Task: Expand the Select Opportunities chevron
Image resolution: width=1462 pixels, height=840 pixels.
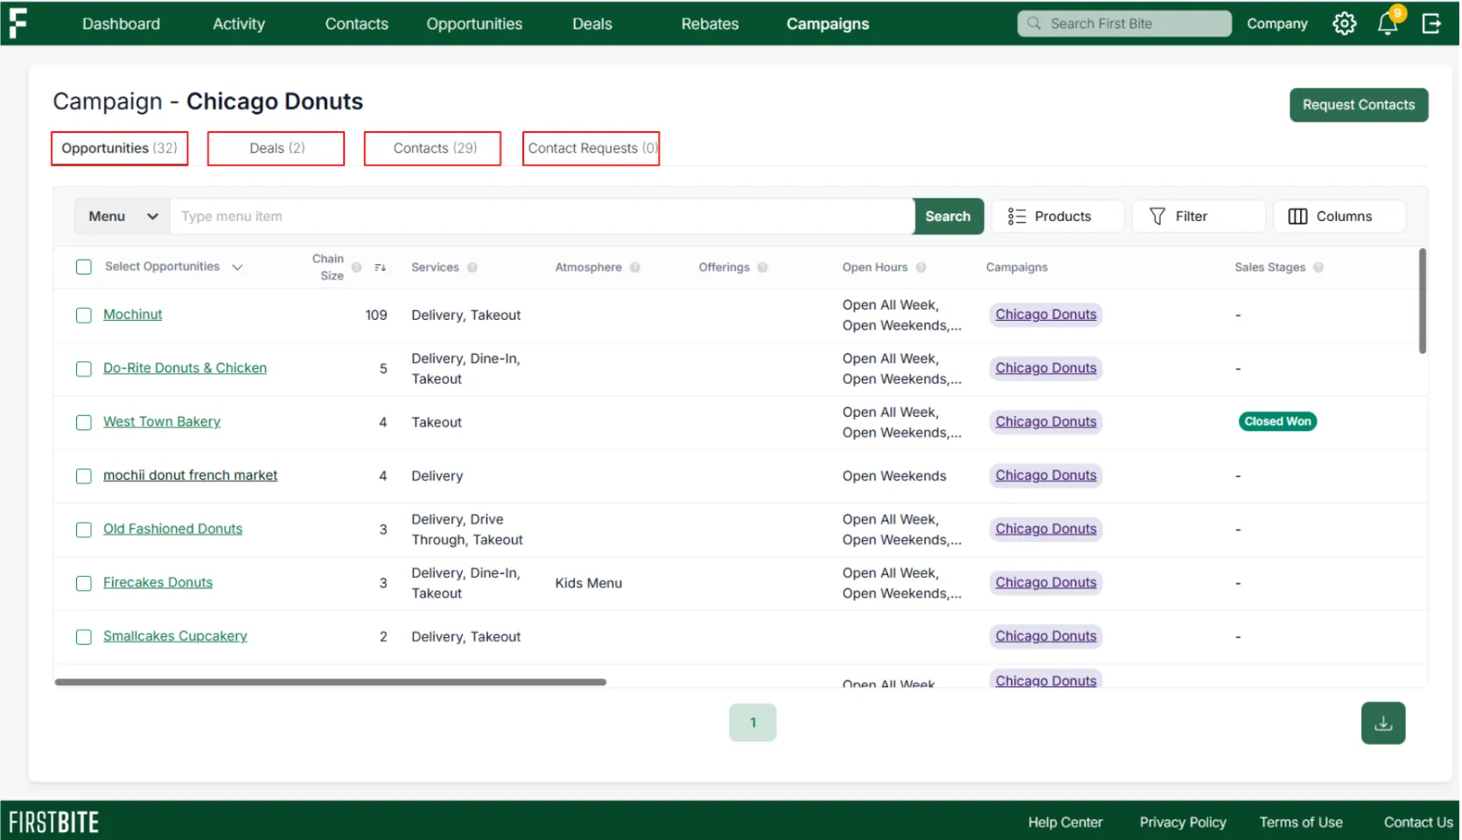Action: point(238,267)
